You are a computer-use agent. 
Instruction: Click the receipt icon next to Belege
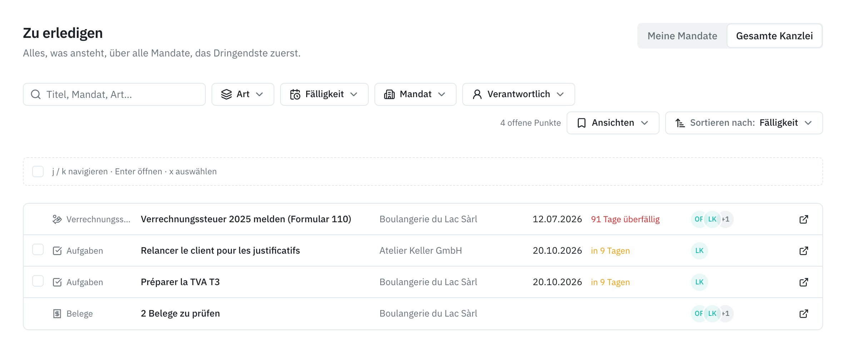click(57, 314)
